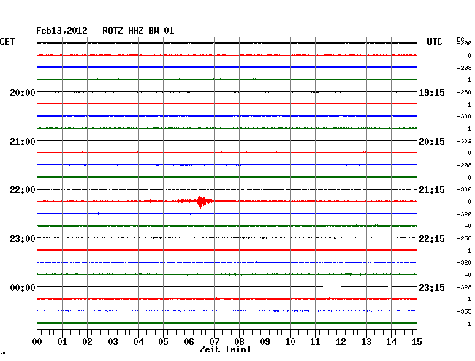The height and width of the screenshot is (361, 475).
Task: Click the data gap in the 00:00 black trace
Action: (x=332, y=286)
